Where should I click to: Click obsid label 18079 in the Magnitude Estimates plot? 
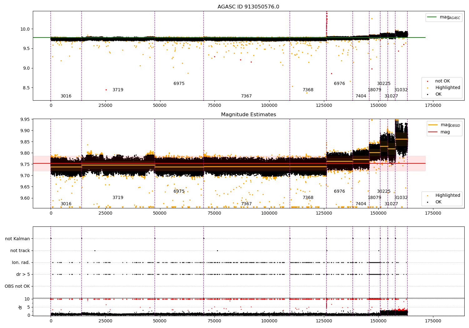point(374,198)
